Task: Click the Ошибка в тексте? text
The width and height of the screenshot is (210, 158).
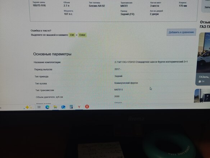Action: click(x=41, y=31)
